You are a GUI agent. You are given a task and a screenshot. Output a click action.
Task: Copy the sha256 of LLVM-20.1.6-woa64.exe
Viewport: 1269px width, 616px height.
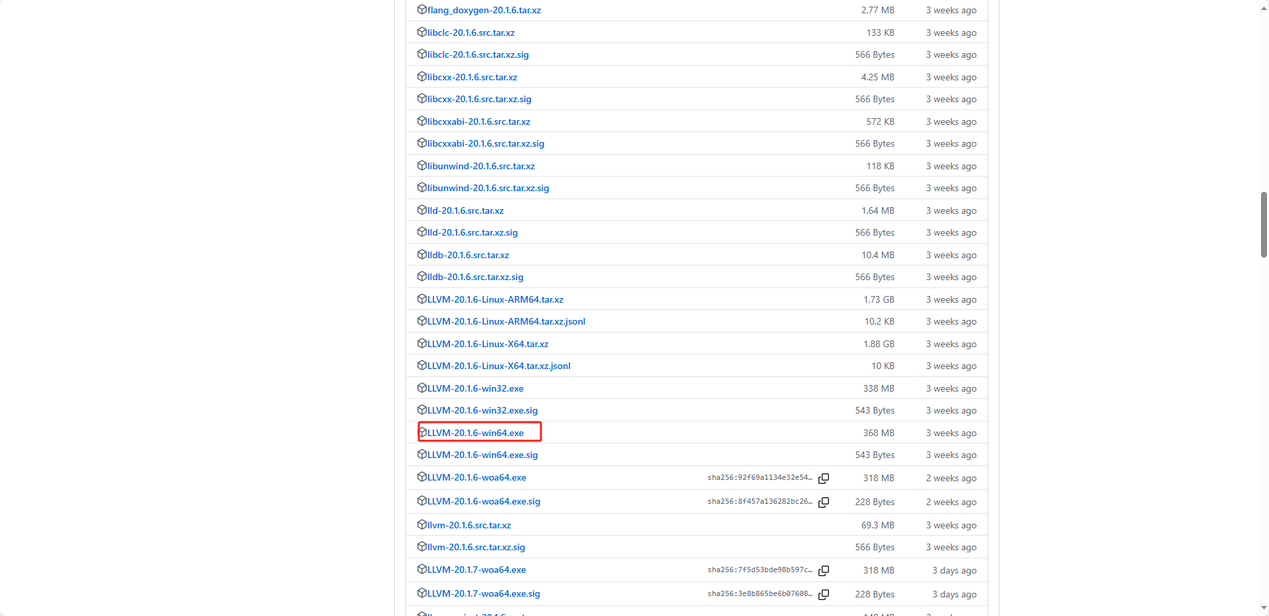(x=824, y=478)
